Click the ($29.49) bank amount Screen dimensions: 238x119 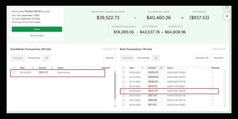[153, 100]
